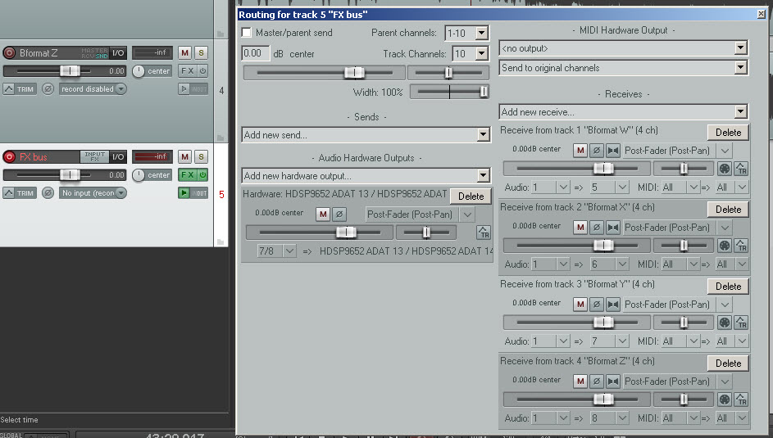Toggle FX bypass on FX bus track
This screenshot has height=438, width=773.
tap(202, 175)
